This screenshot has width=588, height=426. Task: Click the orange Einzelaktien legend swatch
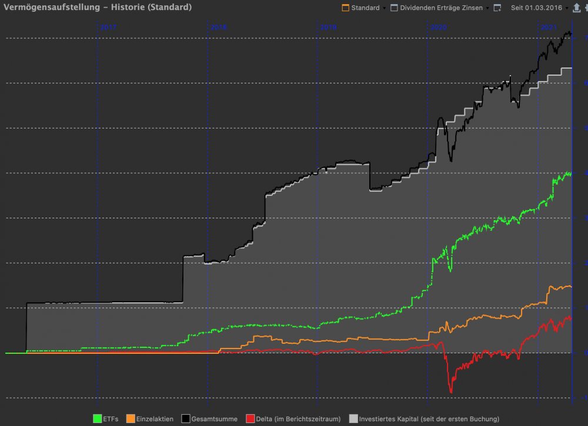[131, 419]
